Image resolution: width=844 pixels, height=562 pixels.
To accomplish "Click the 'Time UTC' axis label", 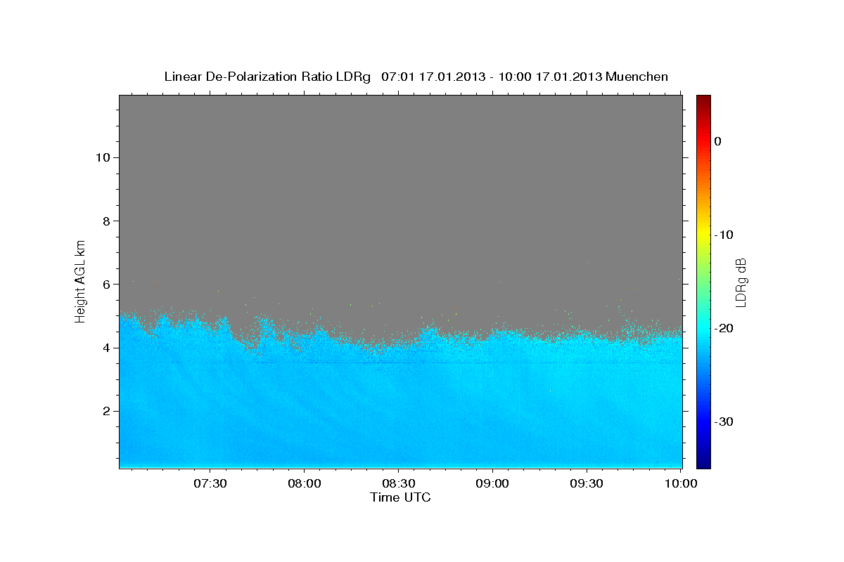I will pyautogui.click(x=400, y=497).
